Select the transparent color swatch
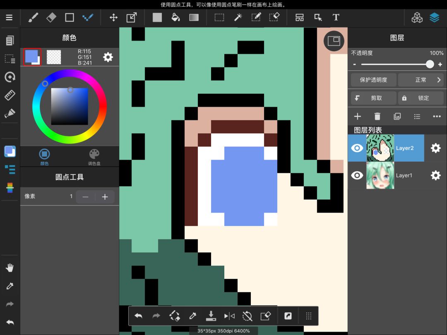 53,57
